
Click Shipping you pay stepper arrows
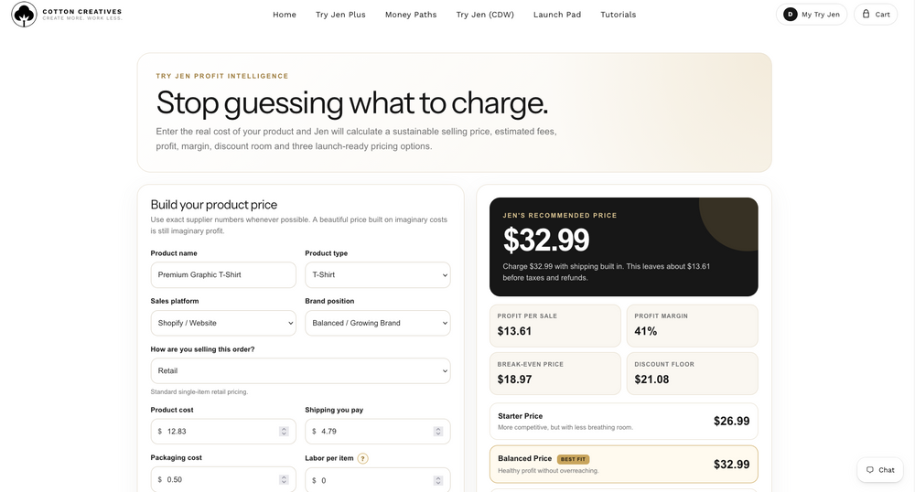(437, 432)
